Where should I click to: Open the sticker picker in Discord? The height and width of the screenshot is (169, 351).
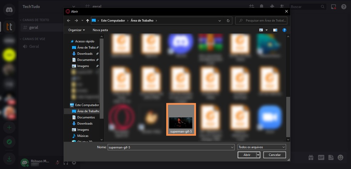[331, 158]
